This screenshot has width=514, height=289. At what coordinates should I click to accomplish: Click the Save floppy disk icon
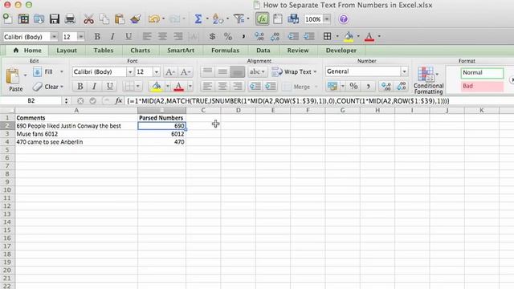55,19
